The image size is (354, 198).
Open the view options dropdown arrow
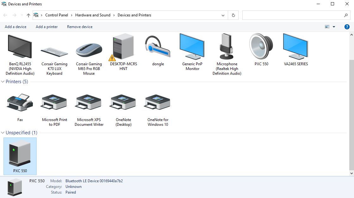tap(334, 27)
